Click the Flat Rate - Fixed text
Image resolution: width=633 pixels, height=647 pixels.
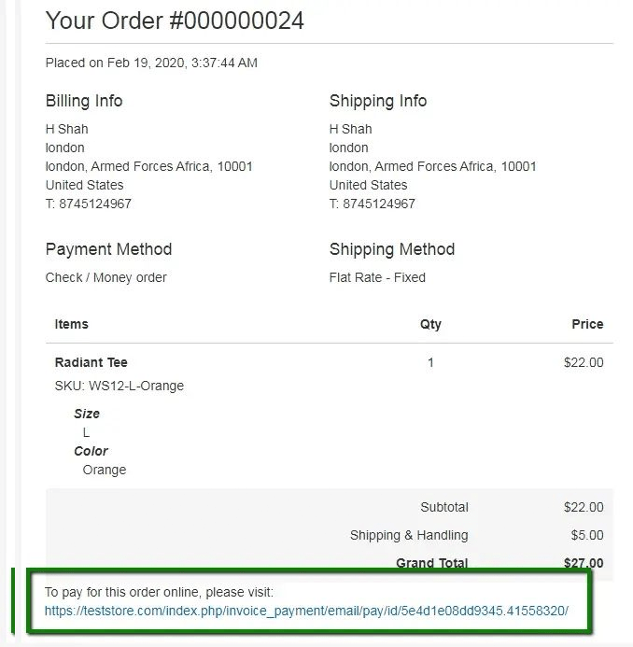pos(377,277)
